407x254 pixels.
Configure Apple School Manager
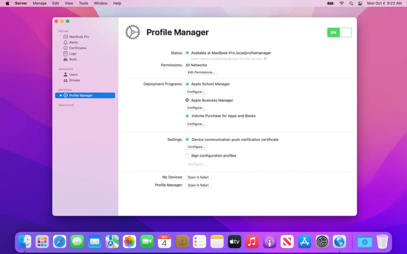coord(196,92)
